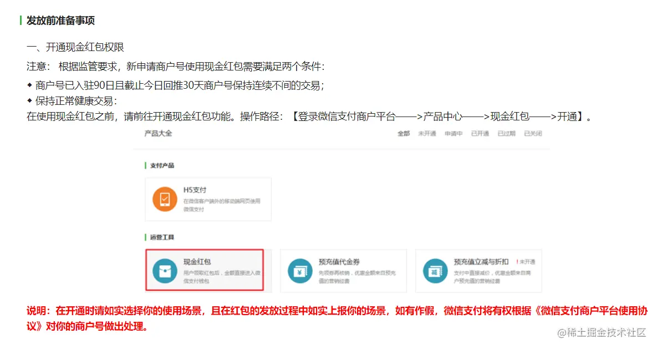
Task: Click the H5支付 description text
Action: 222,205
